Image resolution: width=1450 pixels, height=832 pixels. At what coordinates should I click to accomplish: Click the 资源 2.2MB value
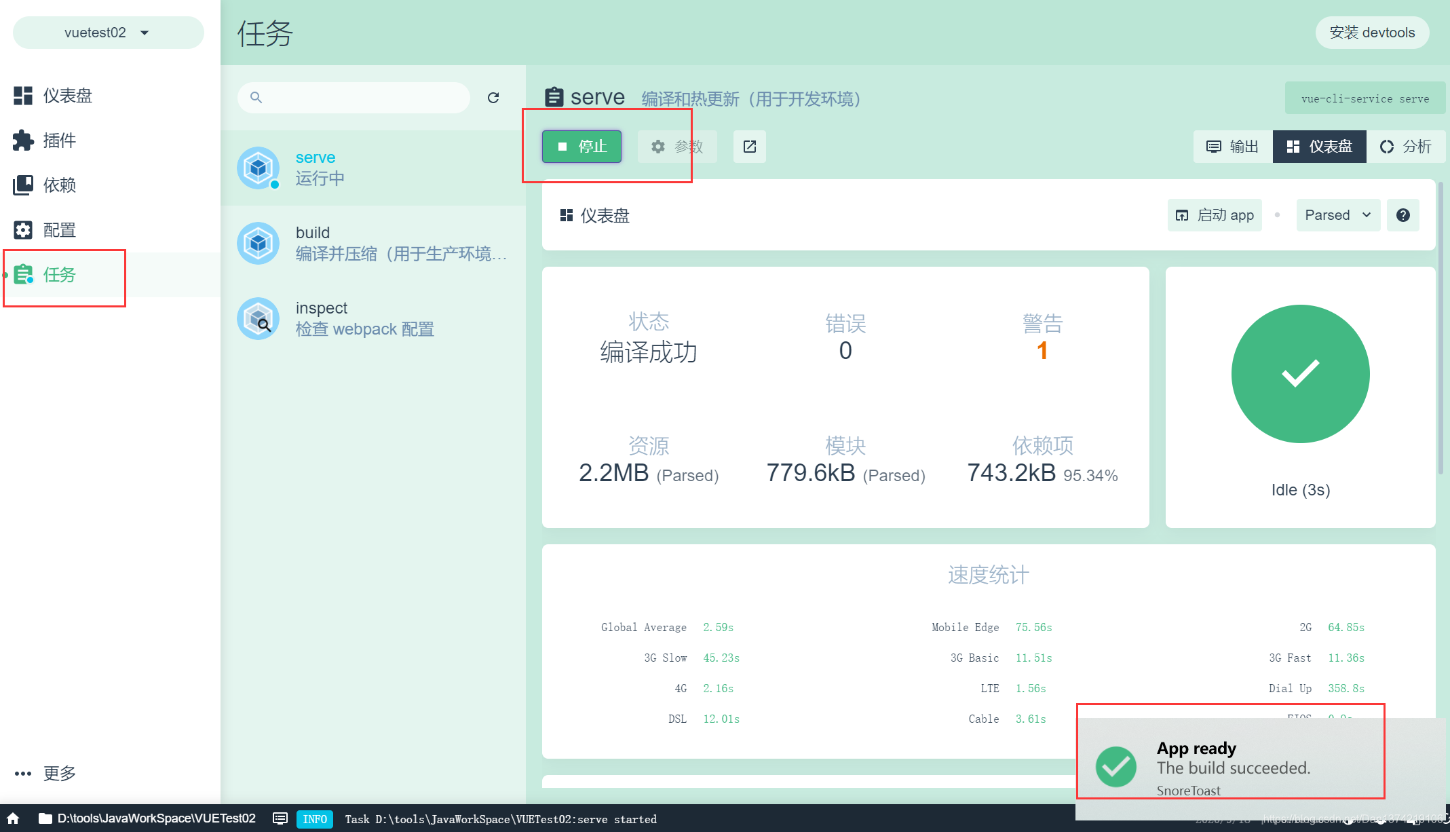point(614,472)
